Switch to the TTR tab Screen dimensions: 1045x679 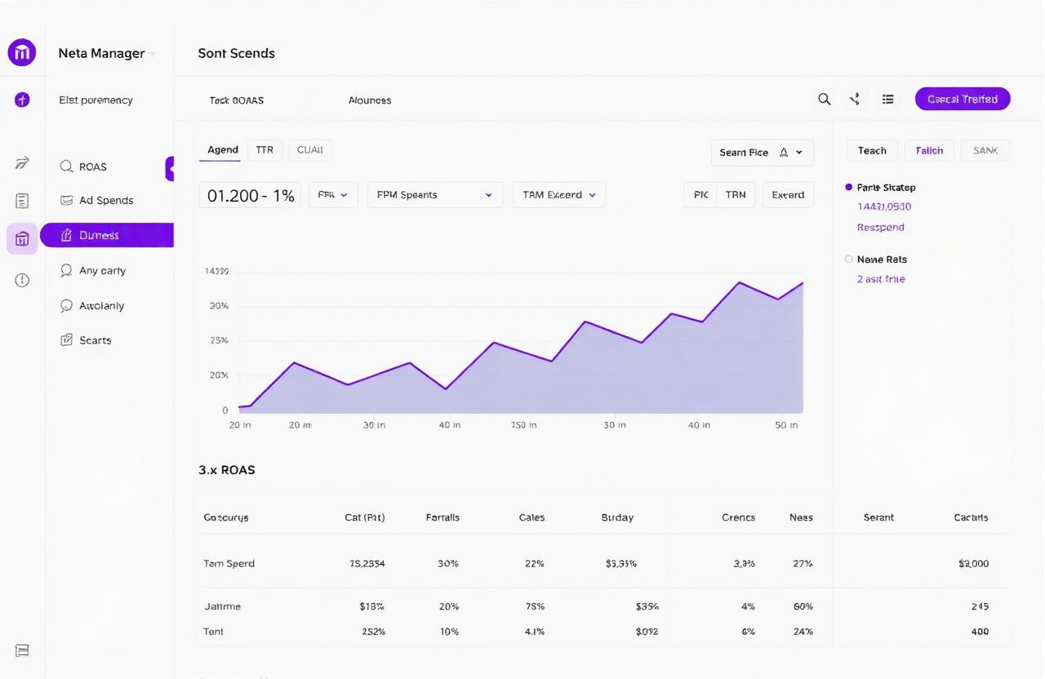tap(265, 150)
